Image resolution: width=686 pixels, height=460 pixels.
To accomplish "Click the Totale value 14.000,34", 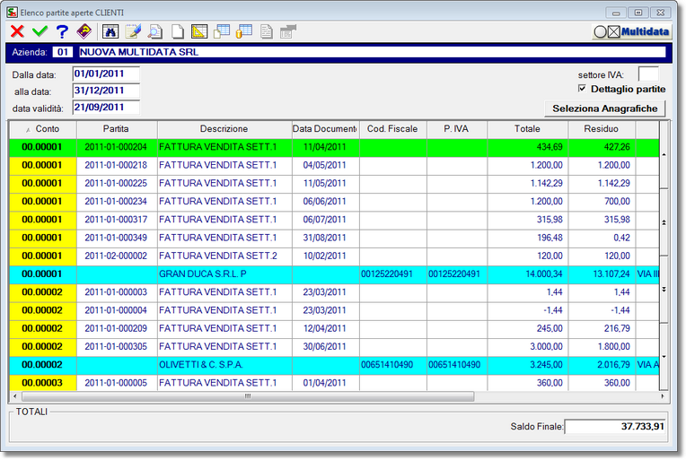I will tap(544, 274).
